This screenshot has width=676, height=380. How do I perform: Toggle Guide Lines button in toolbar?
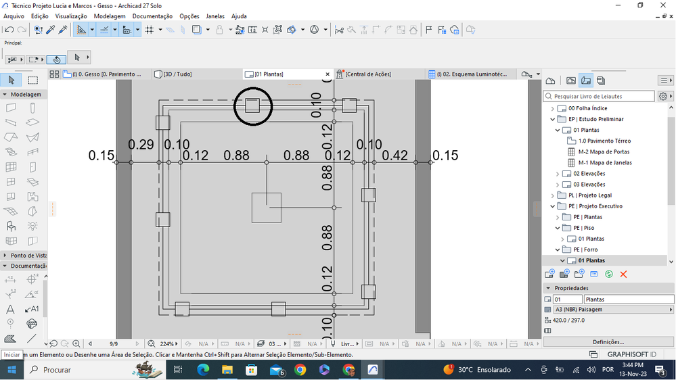81,30
